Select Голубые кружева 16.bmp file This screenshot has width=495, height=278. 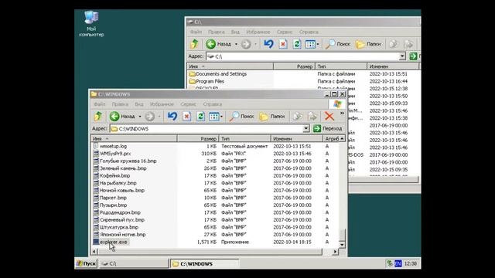pyautogui.click(x=128, y=161)
